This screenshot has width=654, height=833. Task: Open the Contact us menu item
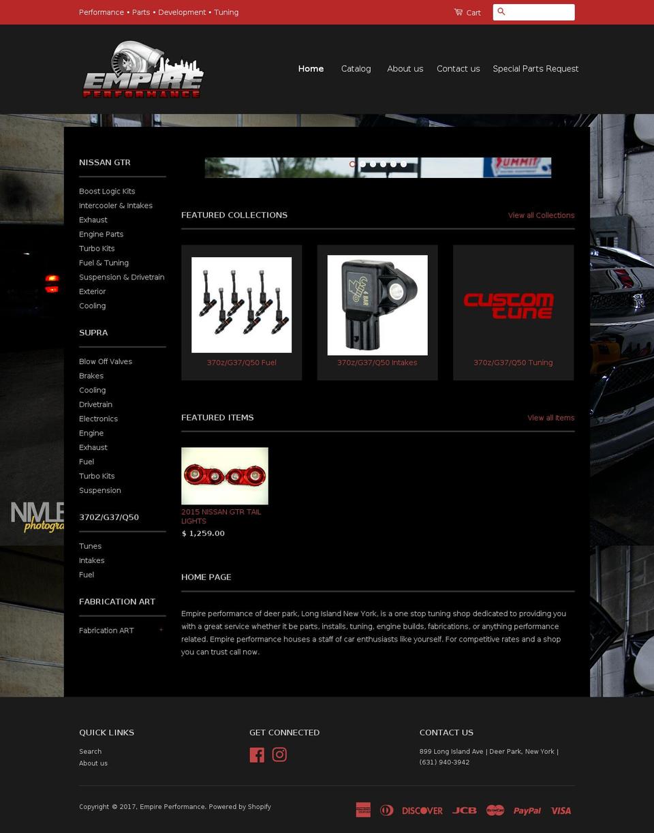tap(458, 68)
